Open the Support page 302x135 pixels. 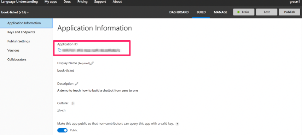100,2
